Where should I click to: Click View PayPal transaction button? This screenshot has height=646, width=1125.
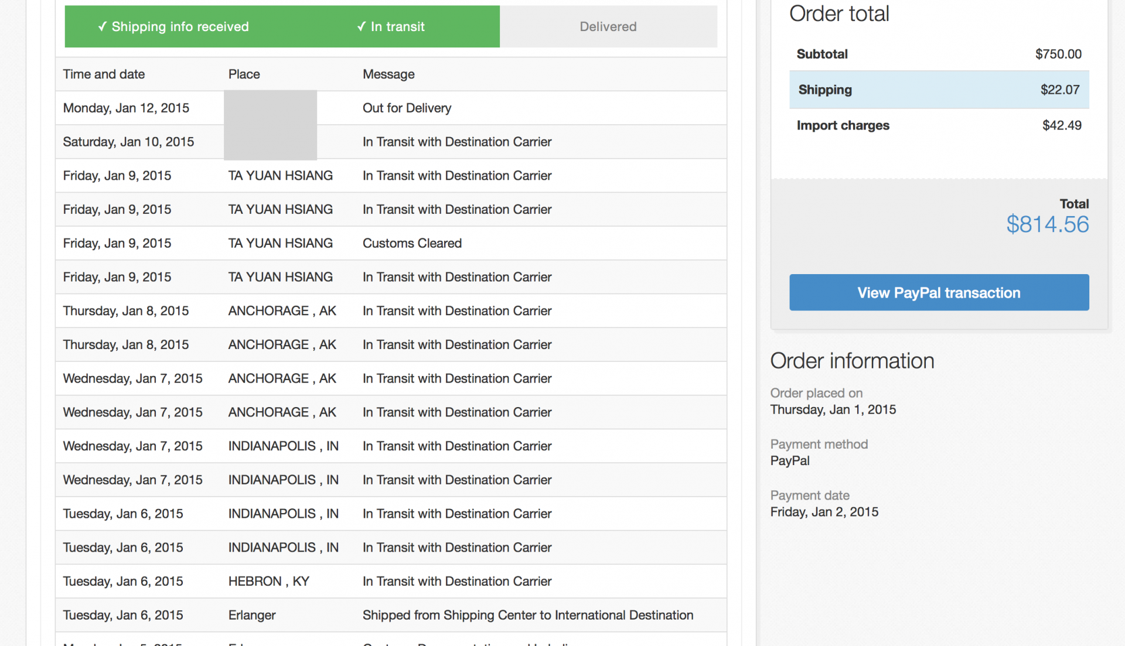point(939,292)
